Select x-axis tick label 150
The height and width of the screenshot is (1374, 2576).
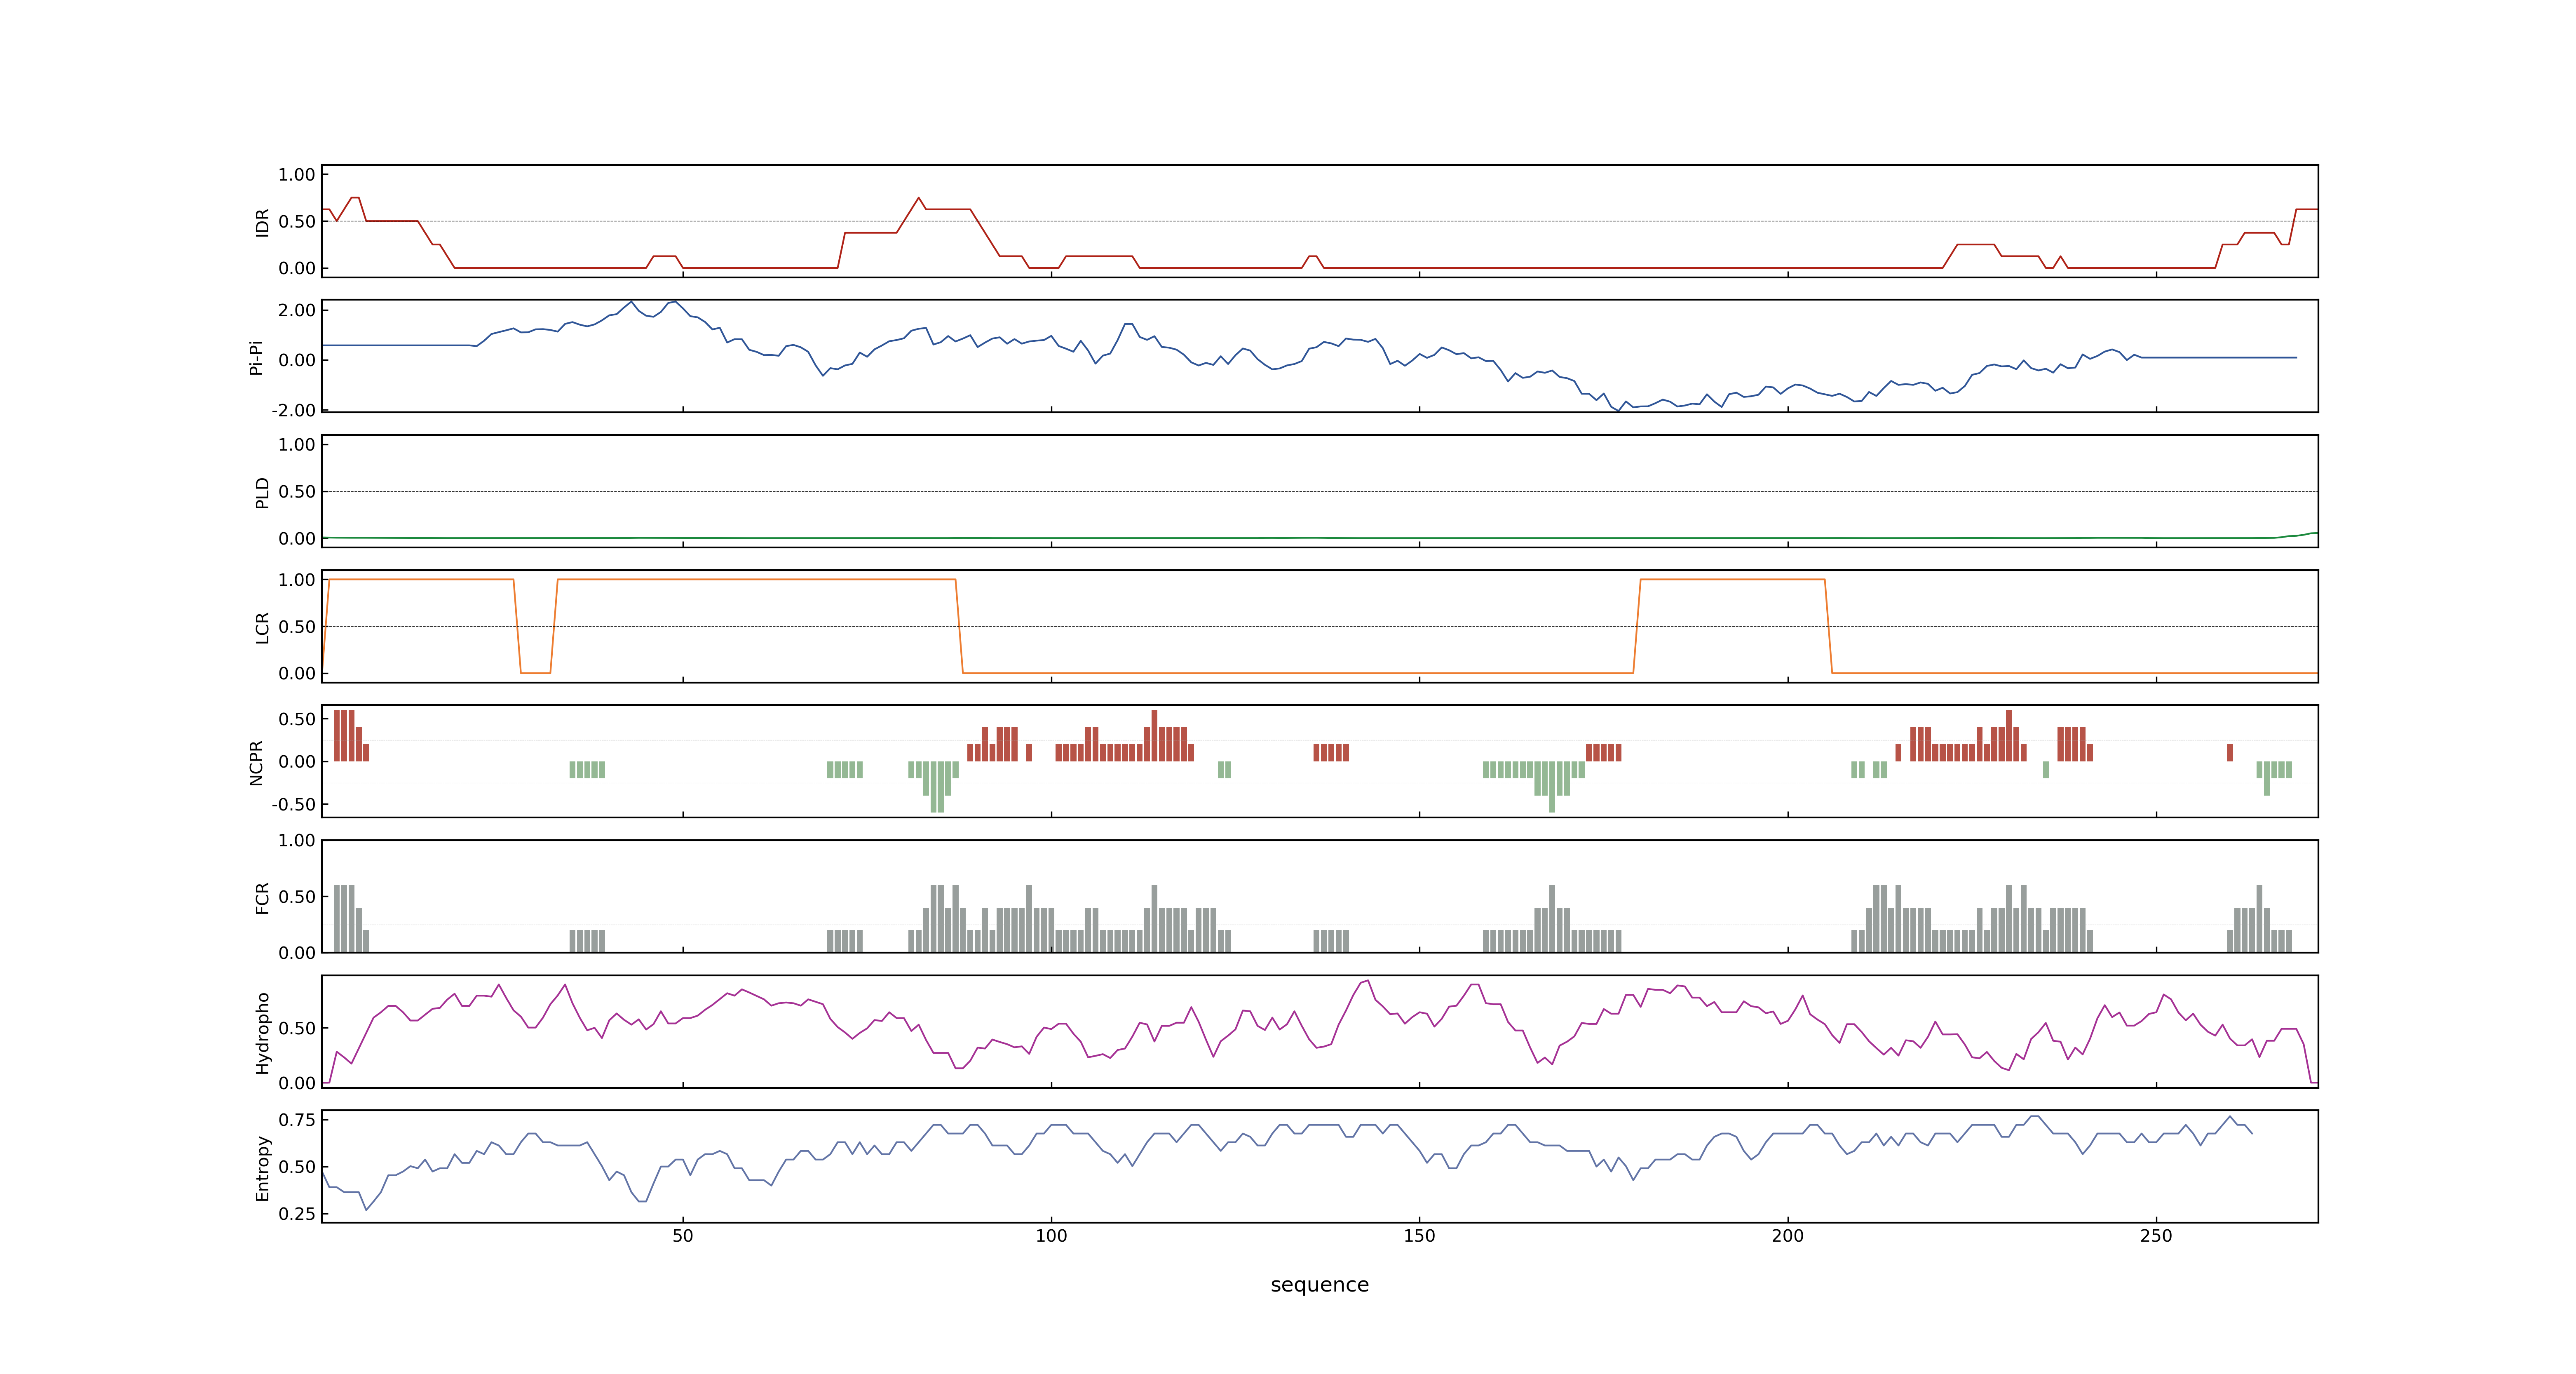pos(1419,1236)
